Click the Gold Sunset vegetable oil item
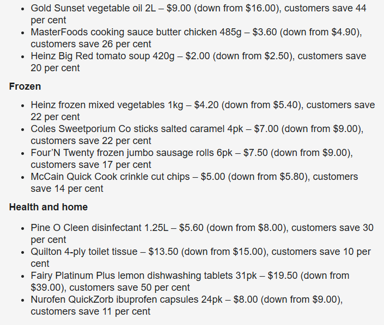Viewport: 384px width, 325px height. (x=198, y=14)
